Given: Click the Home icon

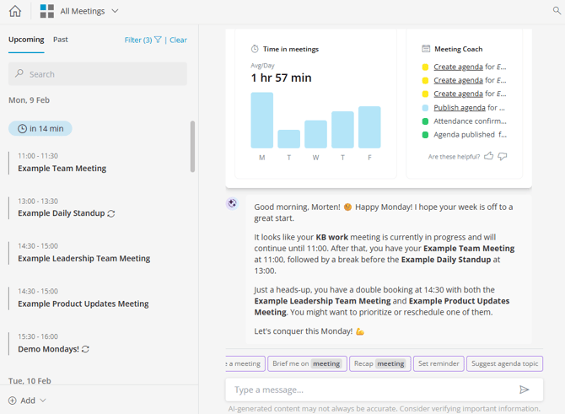Looking at the screenshot, I should click(14, 11).
